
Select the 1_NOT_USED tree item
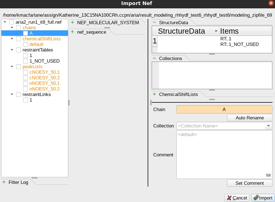45,61
